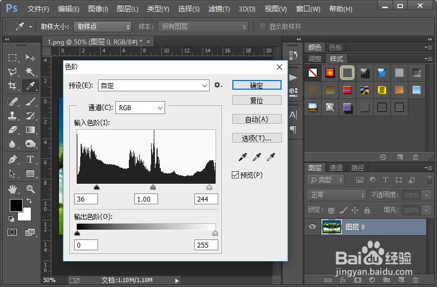
Task: Click the input shadow field showing 36
Action: [x=86, y=199]
